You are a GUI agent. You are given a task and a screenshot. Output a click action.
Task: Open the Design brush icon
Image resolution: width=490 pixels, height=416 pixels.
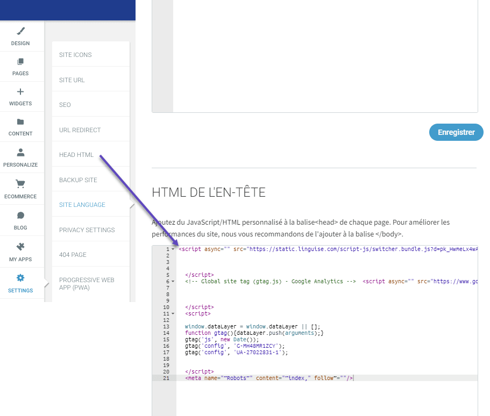click(x=20, y=31)
